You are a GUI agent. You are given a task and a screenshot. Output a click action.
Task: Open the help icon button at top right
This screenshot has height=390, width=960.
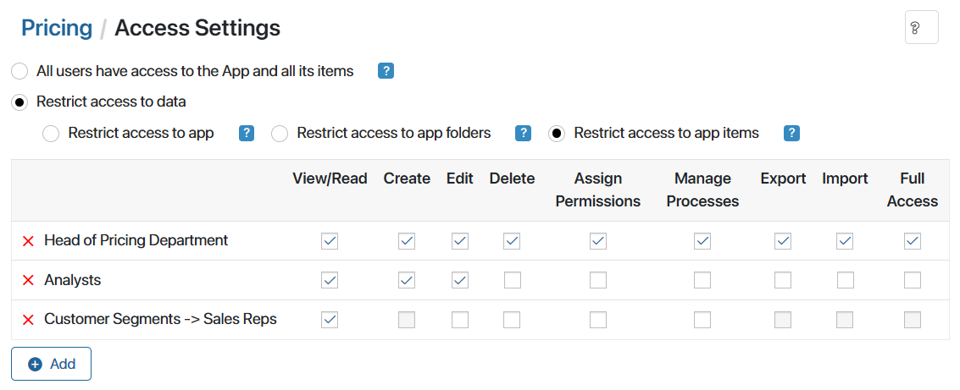(x=921, y=28)
